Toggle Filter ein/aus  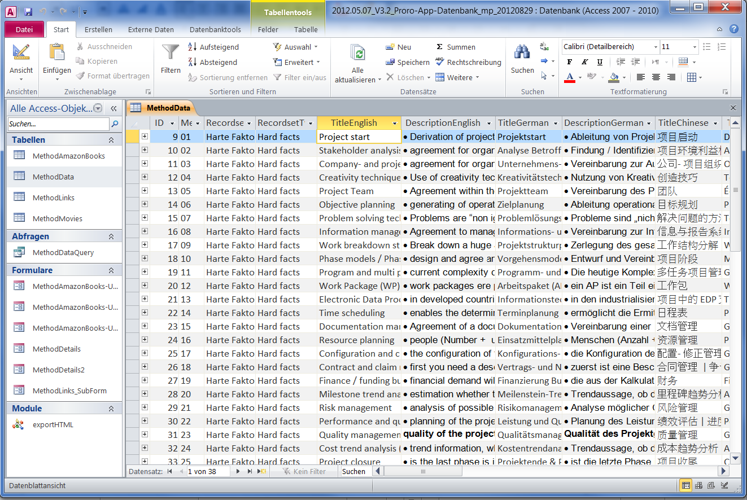click(x=300, y=77)
